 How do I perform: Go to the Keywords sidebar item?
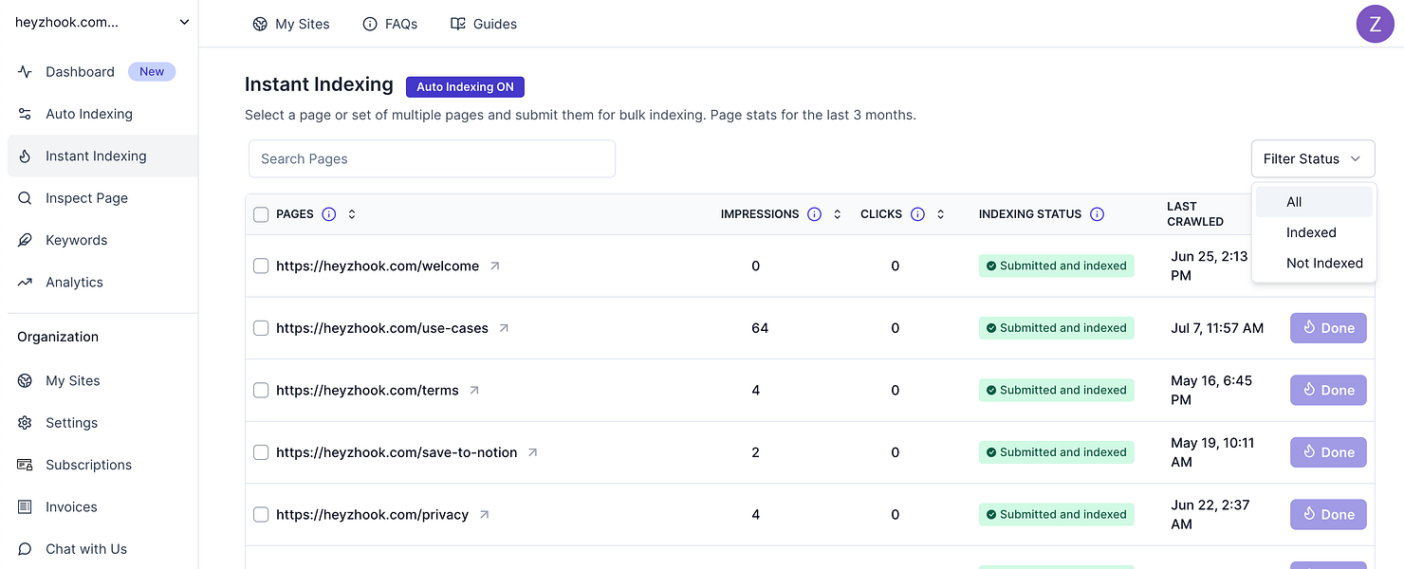[x=76, y=240]
